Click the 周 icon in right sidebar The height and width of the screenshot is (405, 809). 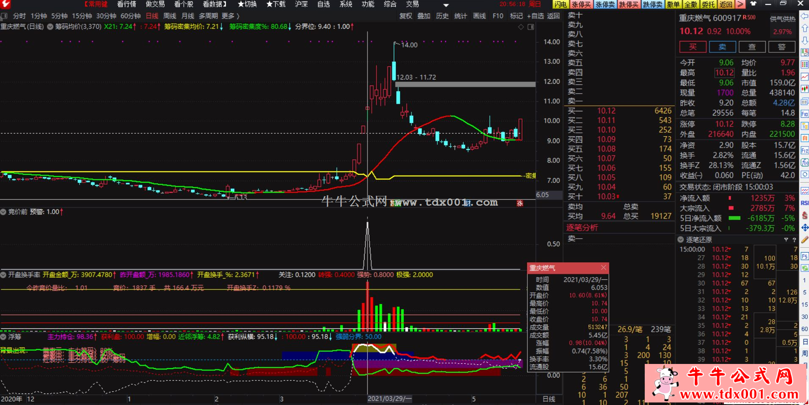(x=805, y=353)
